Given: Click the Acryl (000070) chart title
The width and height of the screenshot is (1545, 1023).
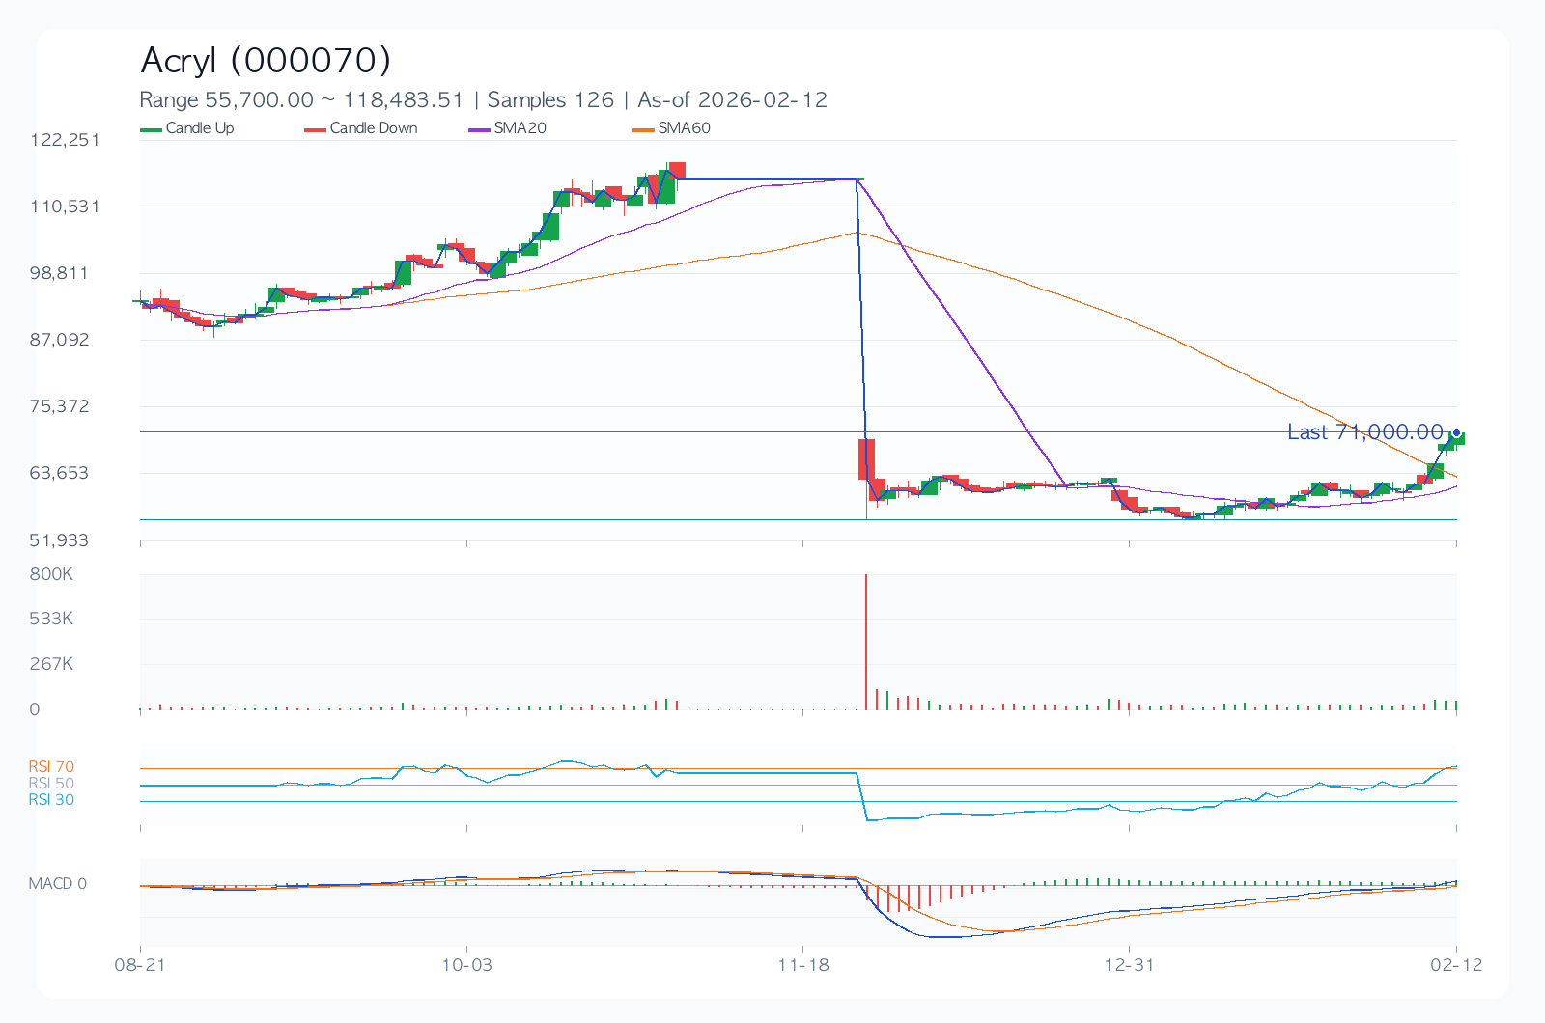Looking at the screenshot, I should click(x=266, y=60).
